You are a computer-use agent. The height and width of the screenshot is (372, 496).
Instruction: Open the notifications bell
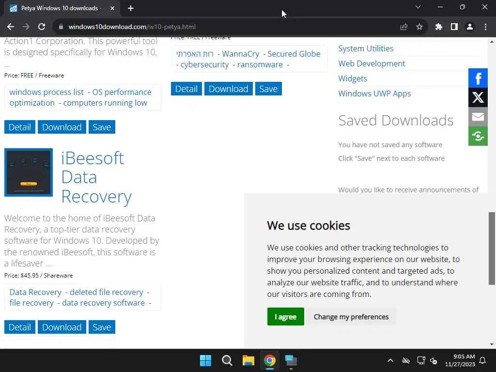[x=483, y=360]
